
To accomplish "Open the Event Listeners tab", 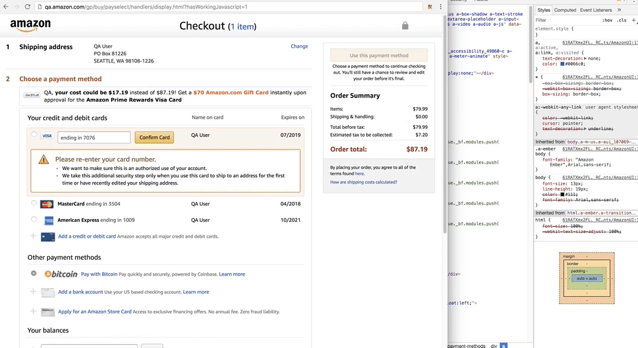I will (x=595, y=10).
